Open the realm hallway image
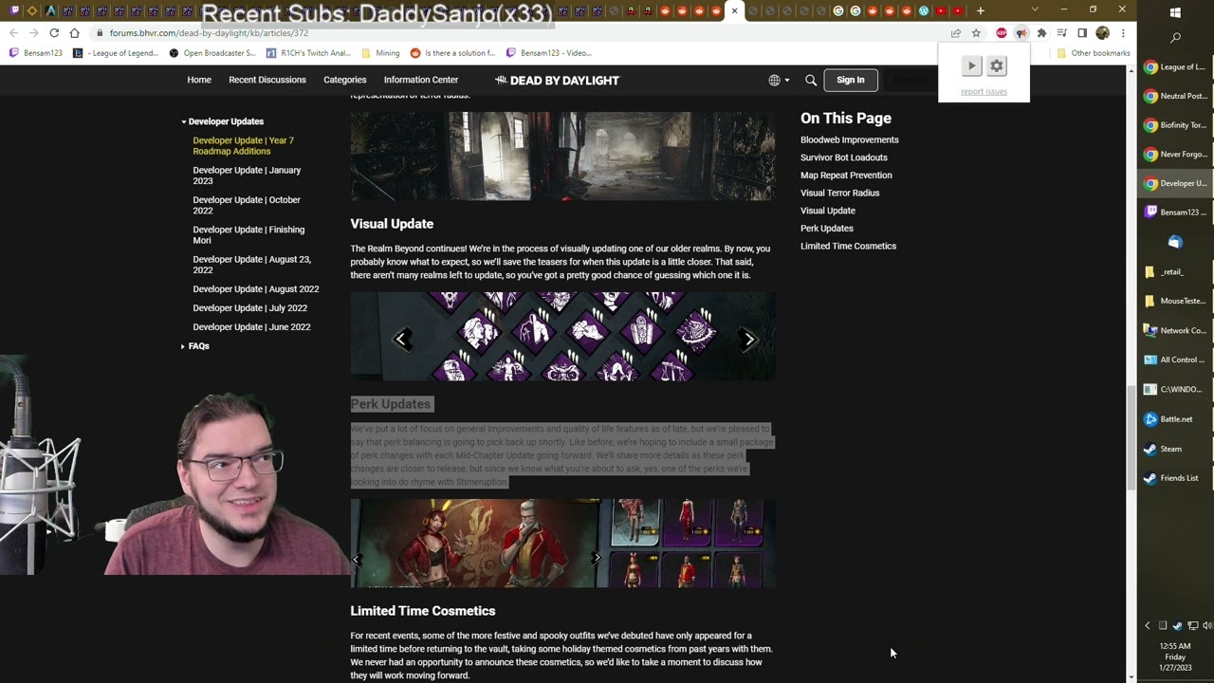Viewport: 1214px width, 683px height. 563,156
